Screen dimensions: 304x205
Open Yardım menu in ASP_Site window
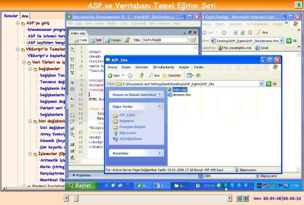click(x=198, y=67)
